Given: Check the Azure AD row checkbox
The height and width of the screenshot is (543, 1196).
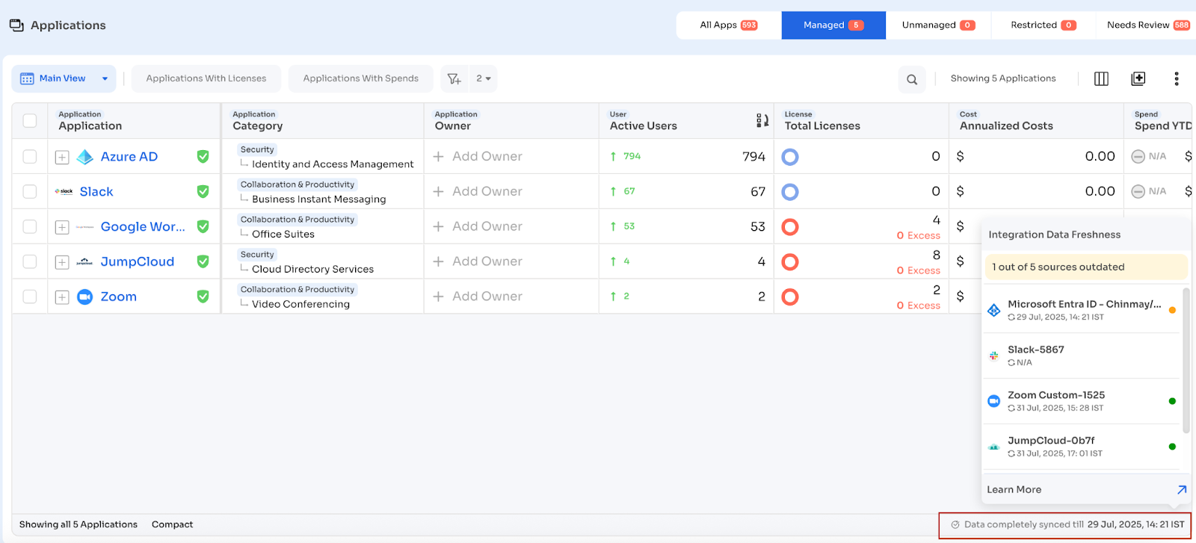Looking at the screenshot, I should [30, 156].
